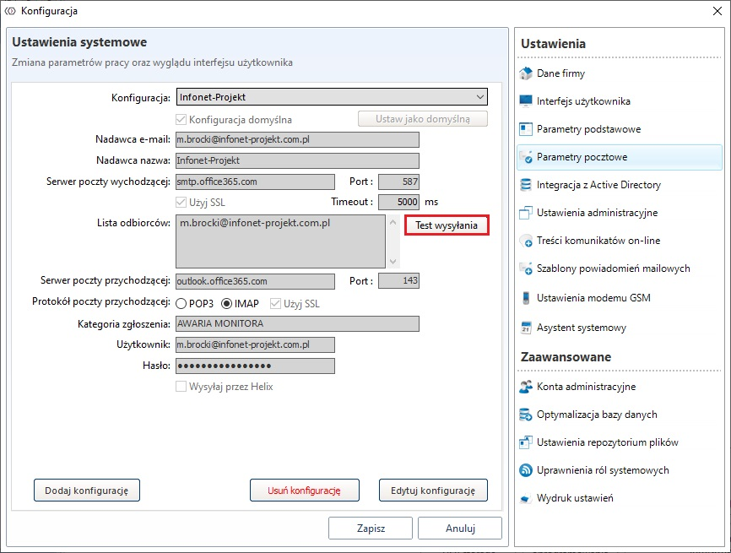Click the Dane firmy icon
Image resolution: width=731 pixels, height=553 pixels.
[526, 73]
